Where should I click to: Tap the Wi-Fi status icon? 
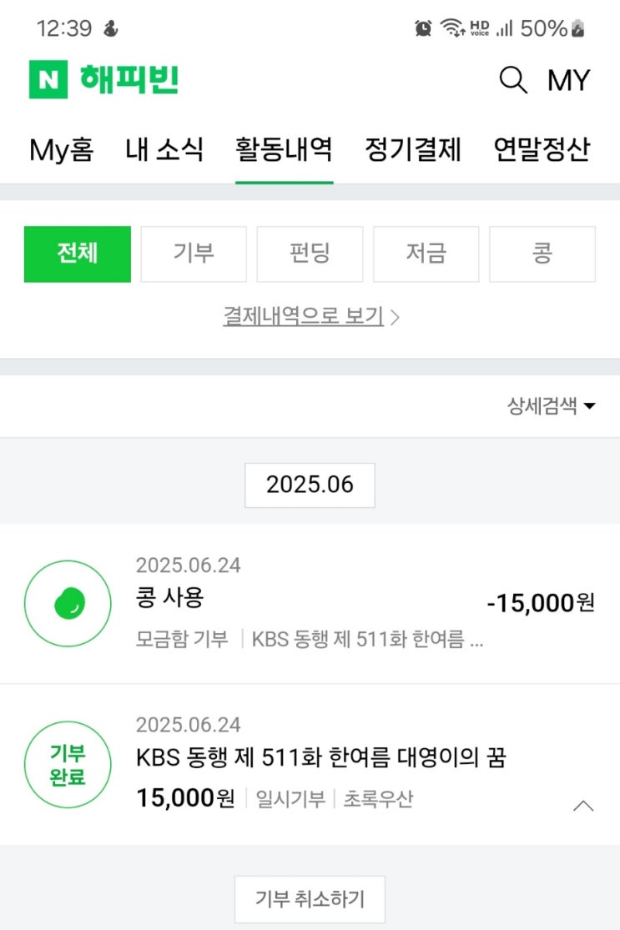point(452,28)
